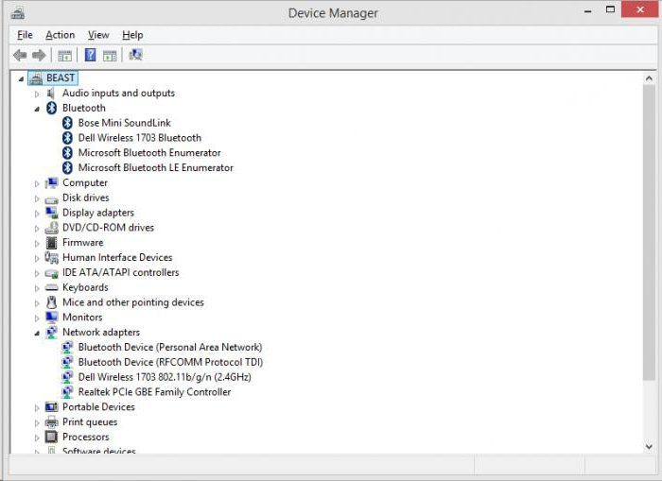
Task: Select the Monitors label
Action: (x=82, y=318)
